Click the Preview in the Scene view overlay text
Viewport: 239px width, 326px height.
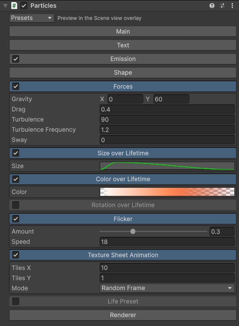tap(99, 18)
